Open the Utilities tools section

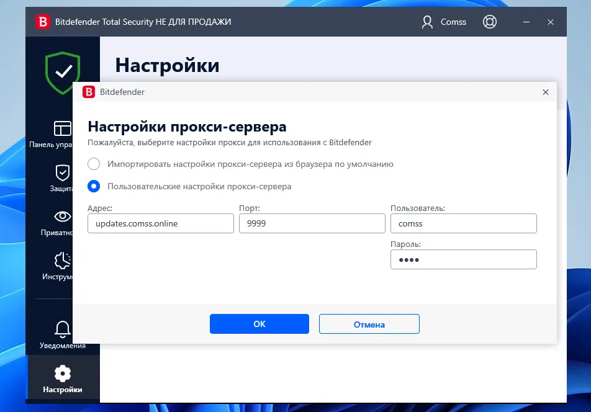tap(58, 266)
